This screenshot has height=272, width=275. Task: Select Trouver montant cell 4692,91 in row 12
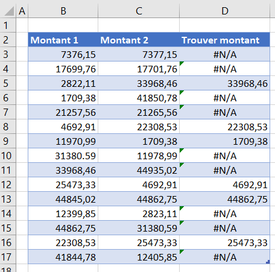[225, 185]
